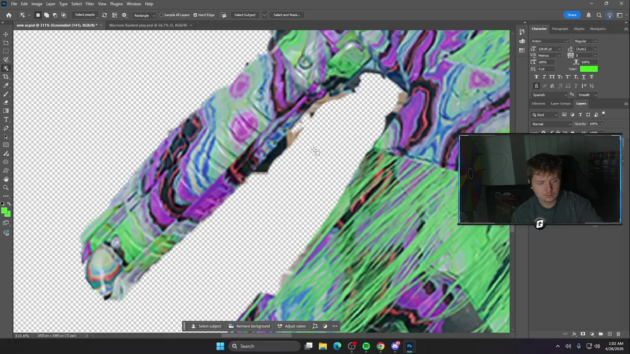630x354 pixels.
Task: Open Photoshop search magnifier icon
Action: (599, 15)
